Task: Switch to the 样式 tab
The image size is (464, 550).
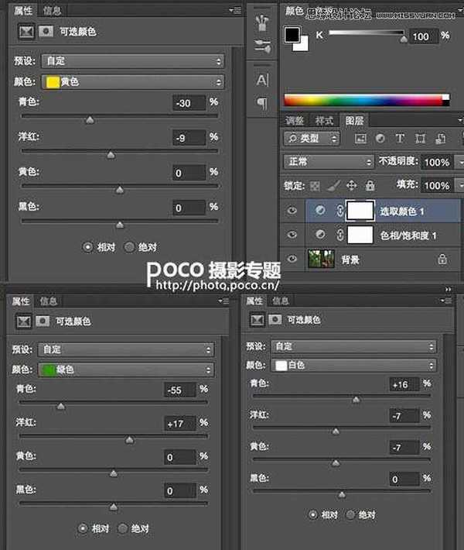Action: point(324,121)
